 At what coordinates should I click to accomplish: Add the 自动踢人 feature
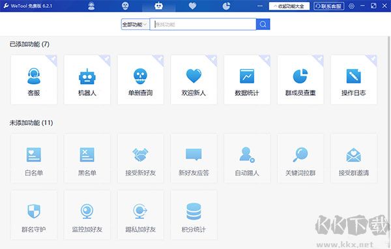pyautogui.click(x=247, y=158)
